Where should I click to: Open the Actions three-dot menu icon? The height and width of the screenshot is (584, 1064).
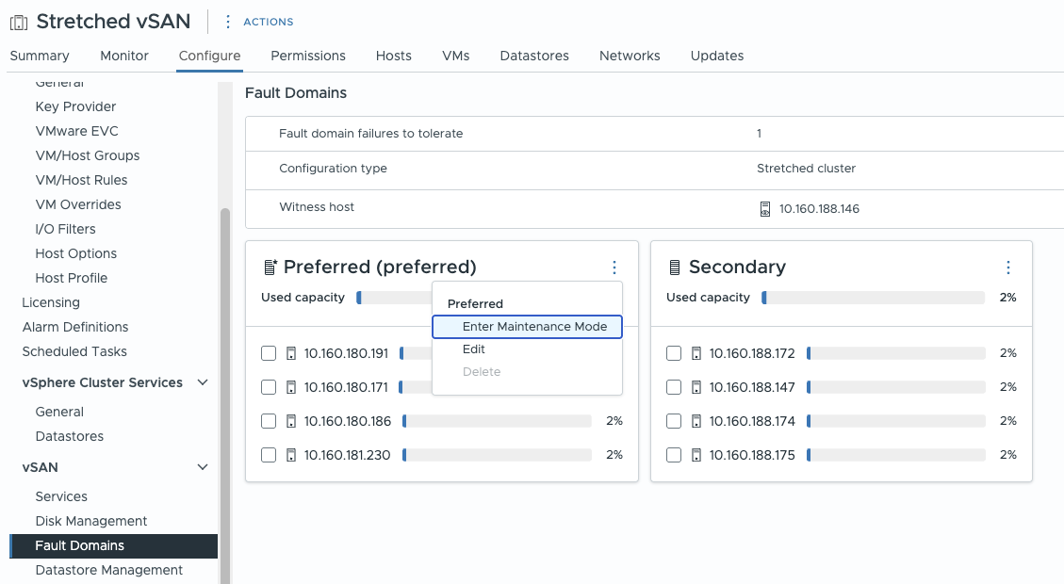[x=228, y=22]
